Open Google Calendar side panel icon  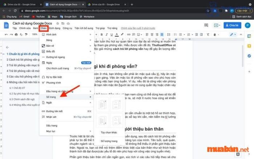click(249, 36)
